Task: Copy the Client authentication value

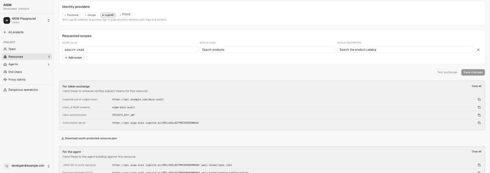Action: tap(479, 115)
